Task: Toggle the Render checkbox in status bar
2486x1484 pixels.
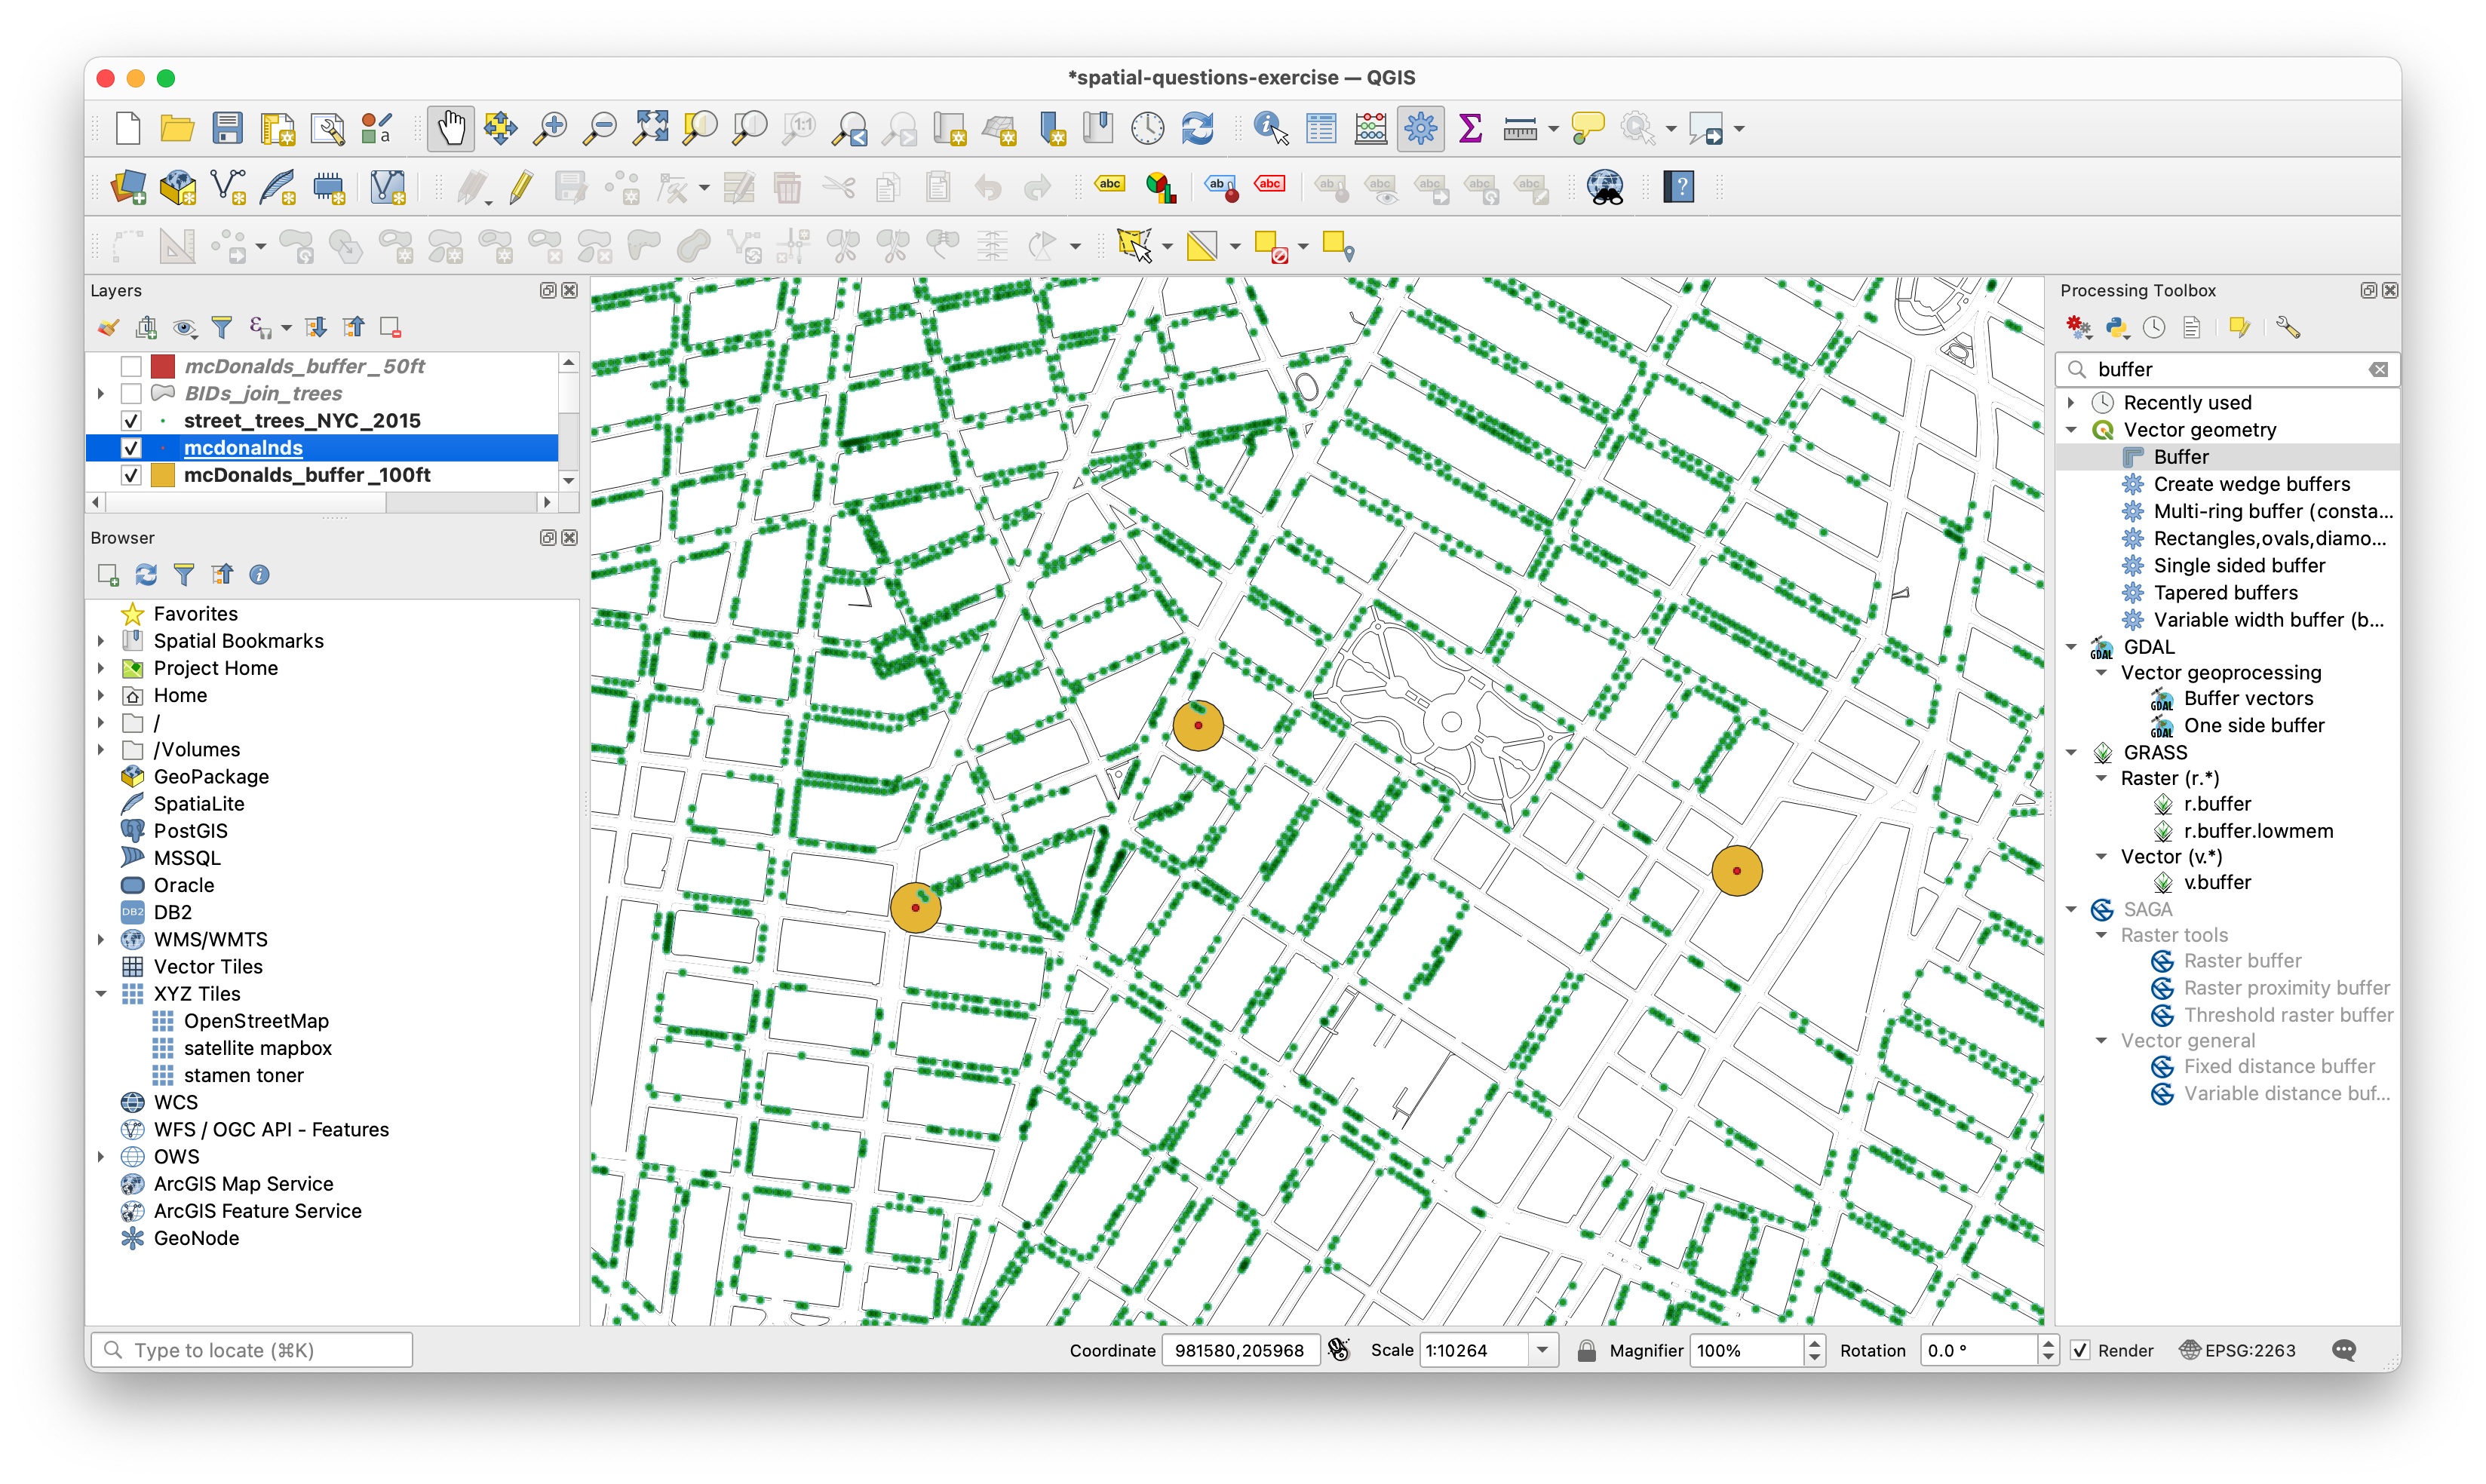Action: click(2080, 1350)
